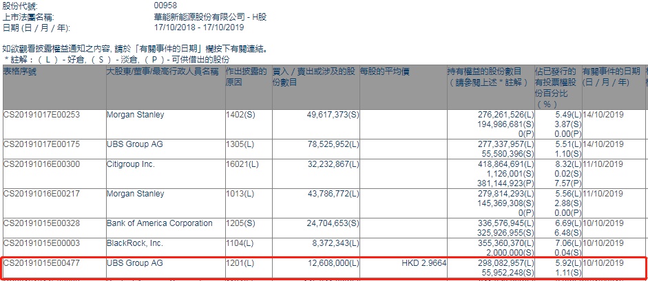Click Morgan Stanley in the 1013(L) row

[135, 194]
